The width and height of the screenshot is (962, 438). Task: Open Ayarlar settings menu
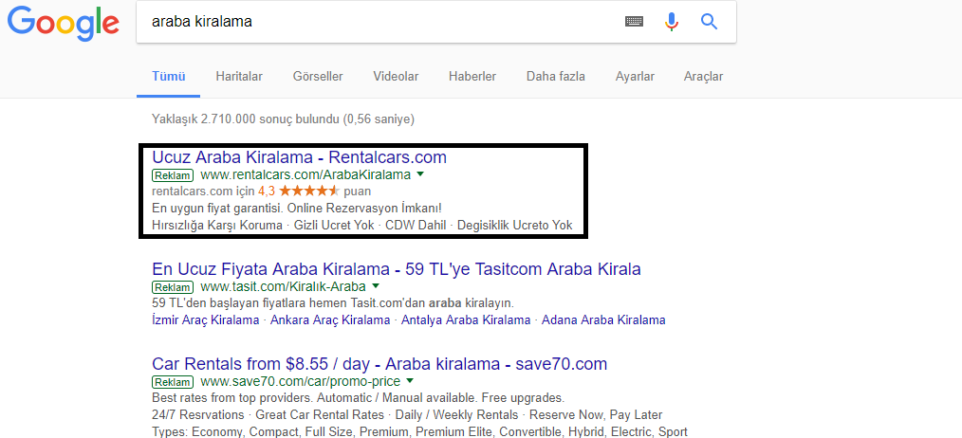(635, 76)
